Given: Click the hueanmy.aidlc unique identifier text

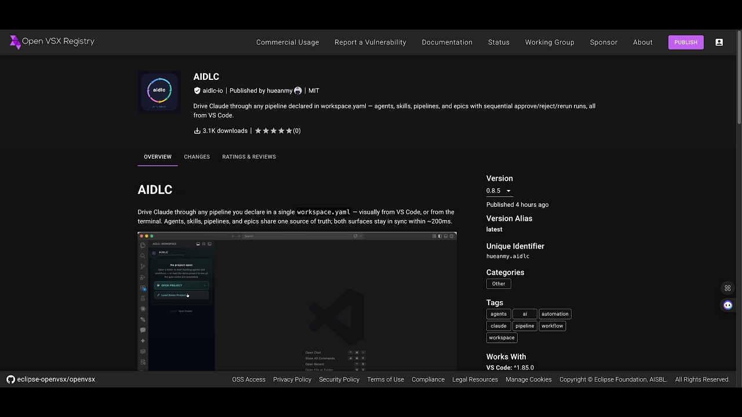Looking at the screenshot, I should tap(508, 256).
